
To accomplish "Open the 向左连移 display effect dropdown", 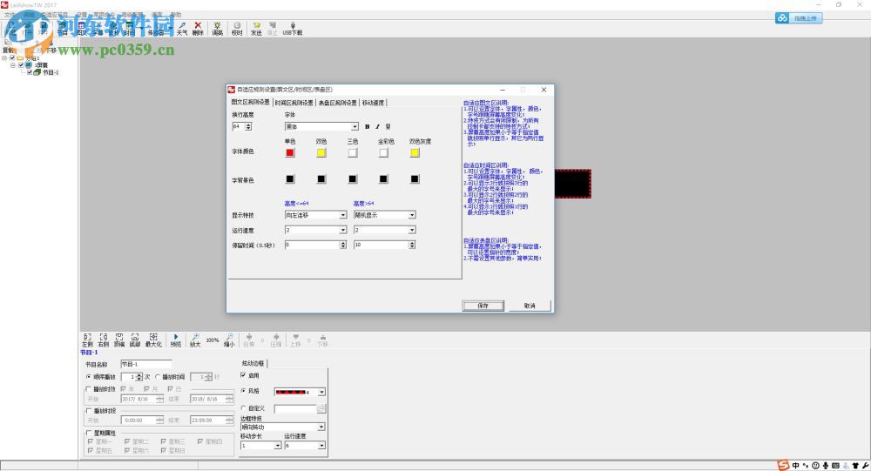I will [342, 215].
